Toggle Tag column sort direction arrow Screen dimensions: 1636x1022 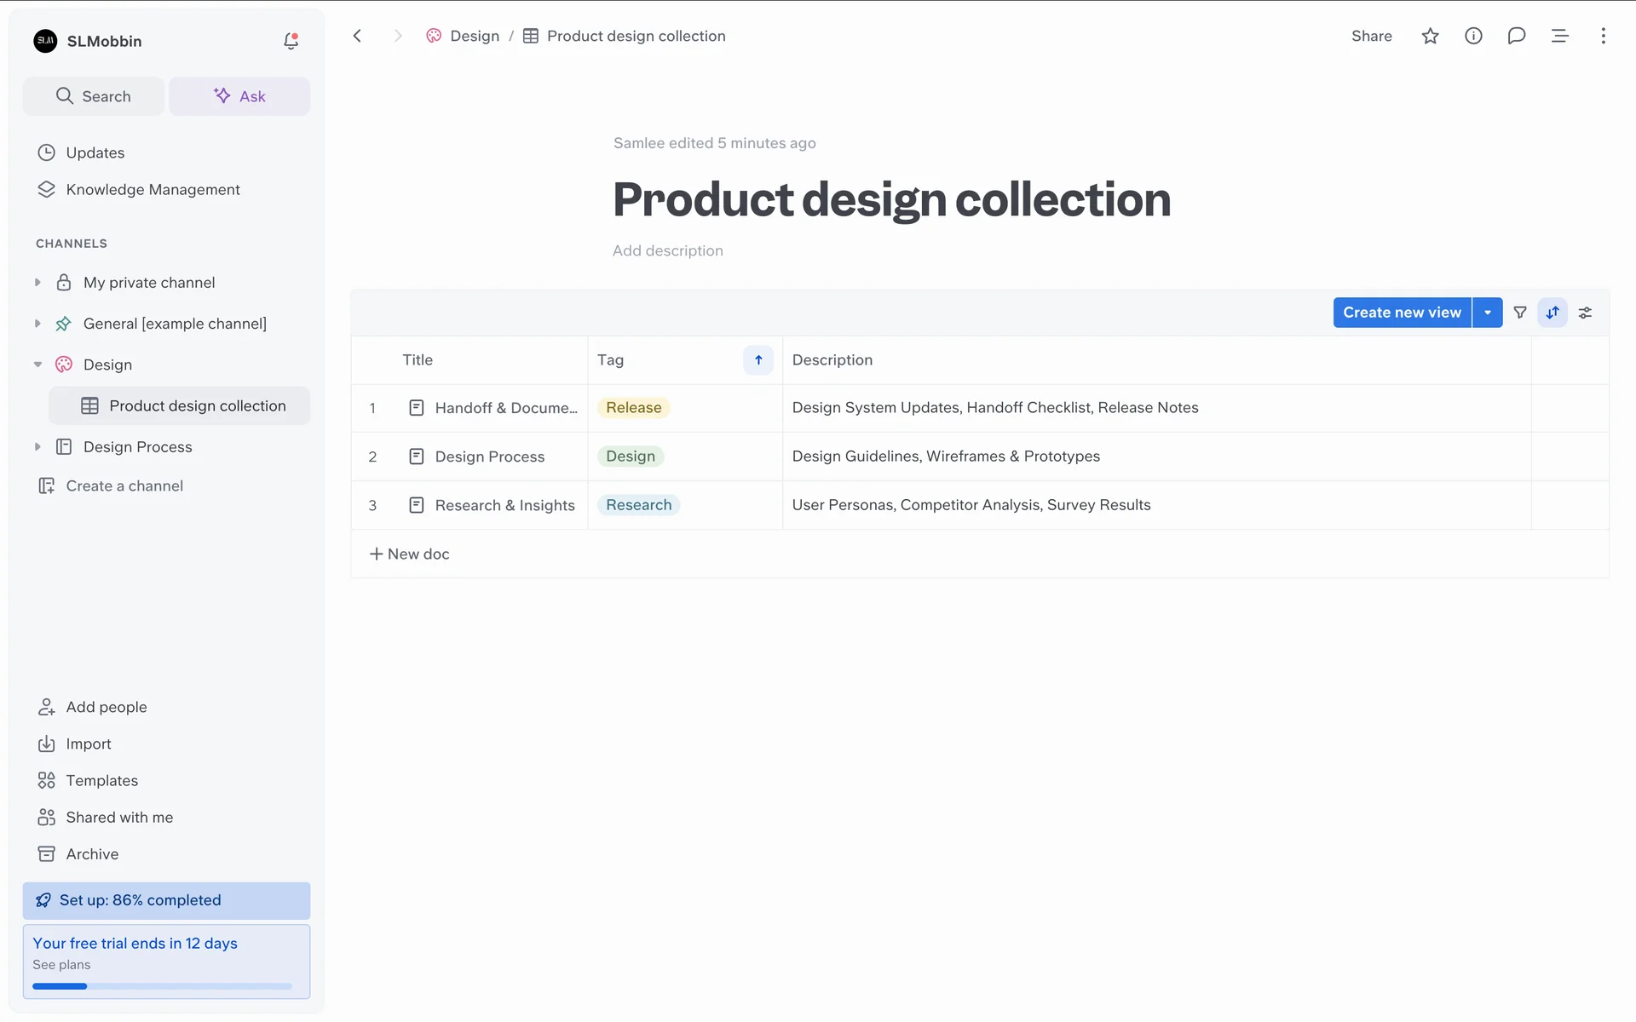click(x=758, y=360)
